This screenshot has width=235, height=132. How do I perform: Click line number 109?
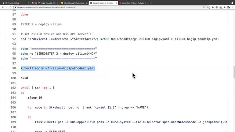[13, 122]
